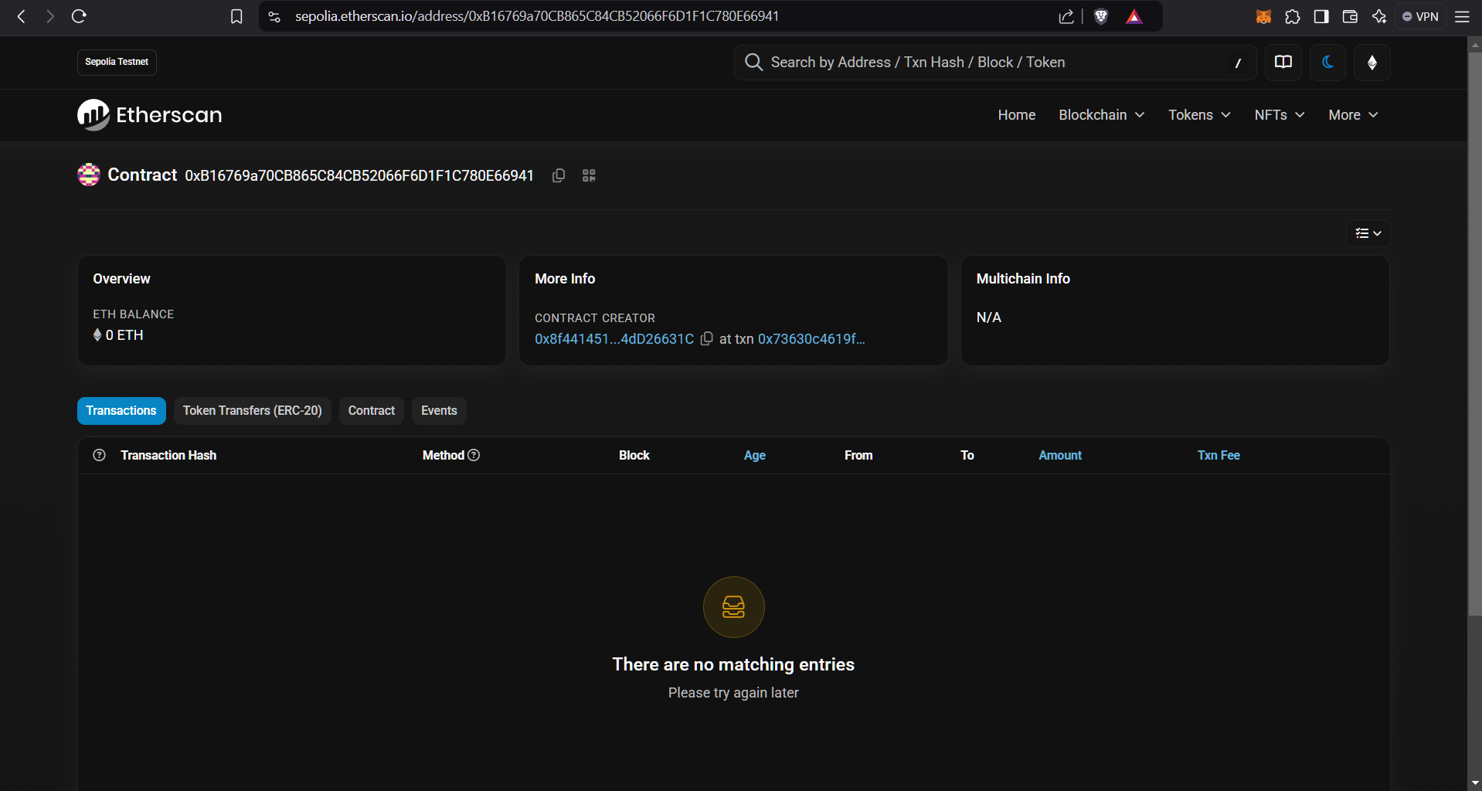The height and width of the screenshot is (791, 1482).
Task: Copy the contract creator address
Action: tap(706, 338)
